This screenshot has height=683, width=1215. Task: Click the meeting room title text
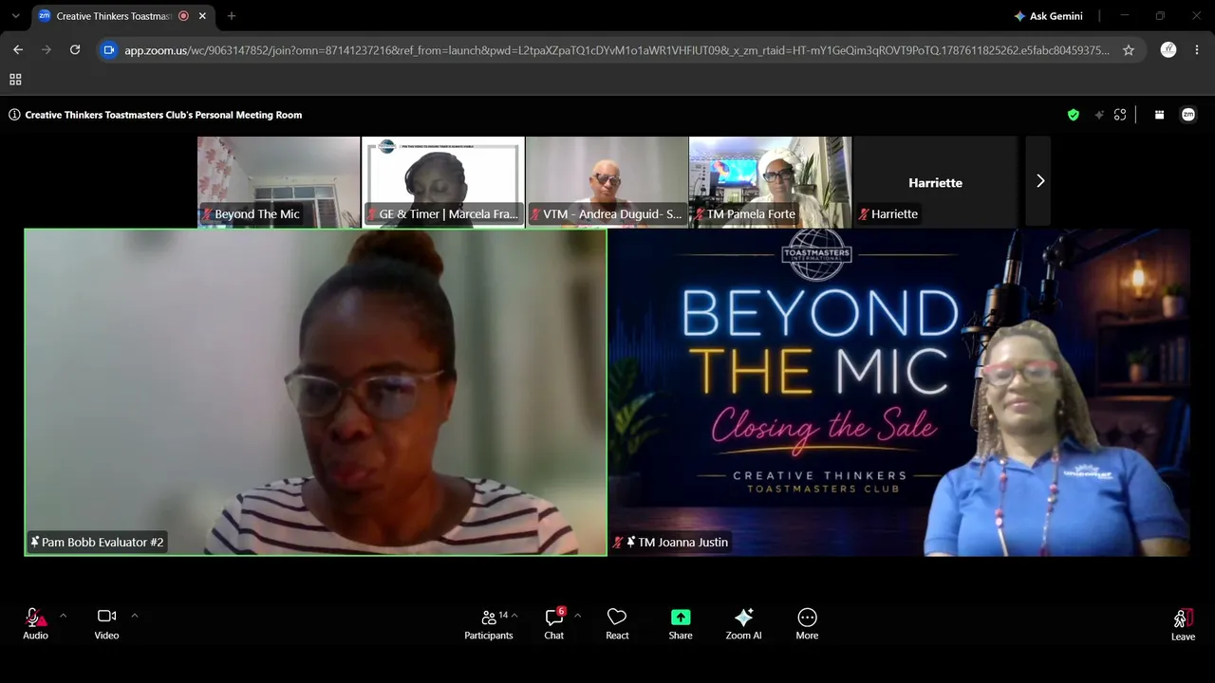point(163,115)
